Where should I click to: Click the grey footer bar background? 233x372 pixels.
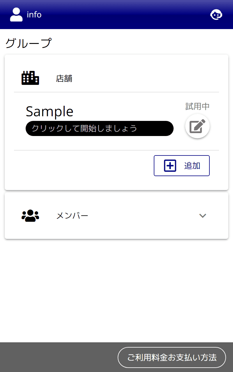click(58, 357)
